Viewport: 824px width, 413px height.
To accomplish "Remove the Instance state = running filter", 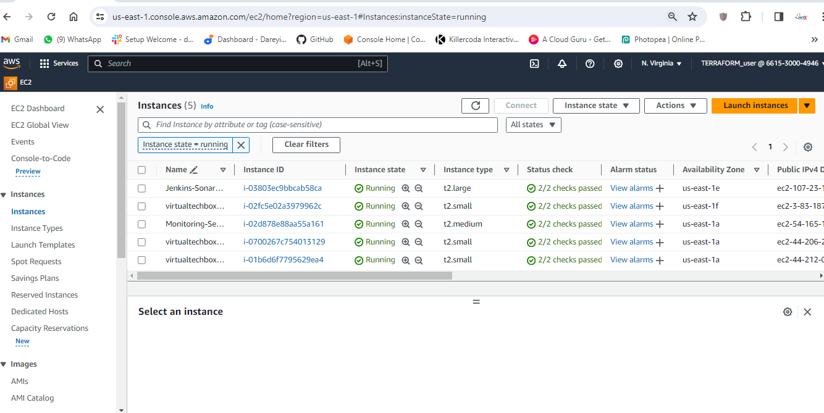I will (242, 145).
